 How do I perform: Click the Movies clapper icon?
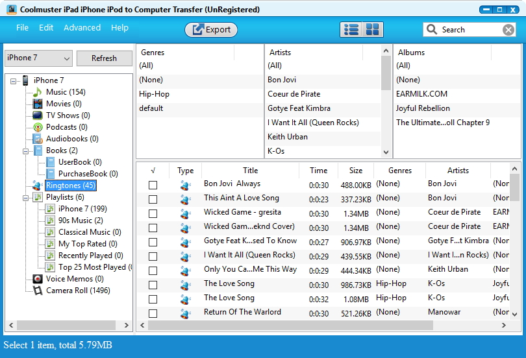tap(38, 104)
